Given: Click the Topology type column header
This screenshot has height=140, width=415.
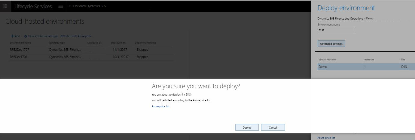Looking at the screenshot, I should pyautogui.click(x=56, y=43).
